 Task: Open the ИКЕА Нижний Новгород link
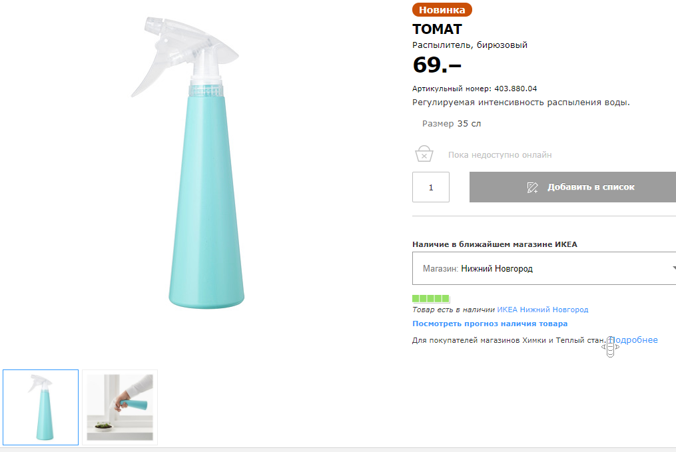coord(543,310)
